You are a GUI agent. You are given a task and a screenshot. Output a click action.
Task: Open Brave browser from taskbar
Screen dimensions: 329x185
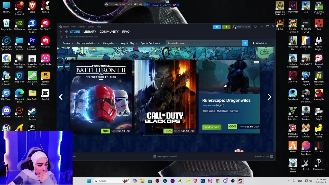click(x=195, y=181)
